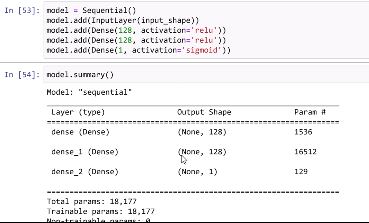This screenshot has height=223, width=369.
Task: Select the dense_1 (Dense) layer name
Action: click(85, 152)
